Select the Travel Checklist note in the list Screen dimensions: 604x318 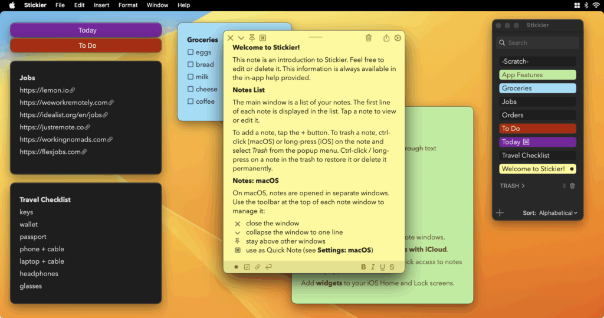(538, 155)
